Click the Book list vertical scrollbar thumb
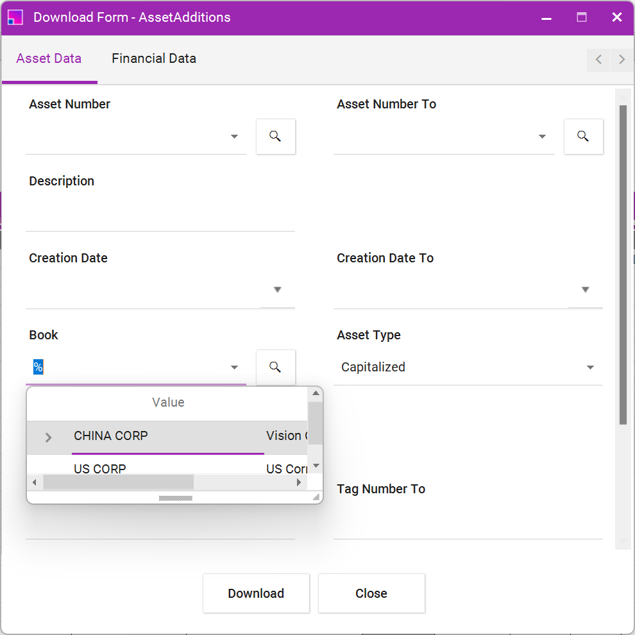The height and width of the screenshot is (635, 635). (x=316, y=423)
